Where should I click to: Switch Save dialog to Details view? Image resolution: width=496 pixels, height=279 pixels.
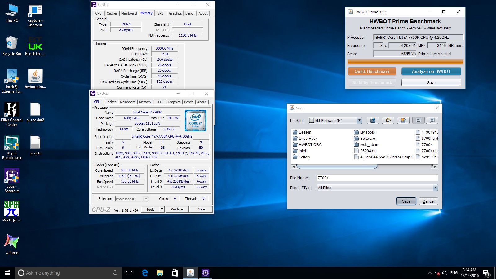click(432, 120)
